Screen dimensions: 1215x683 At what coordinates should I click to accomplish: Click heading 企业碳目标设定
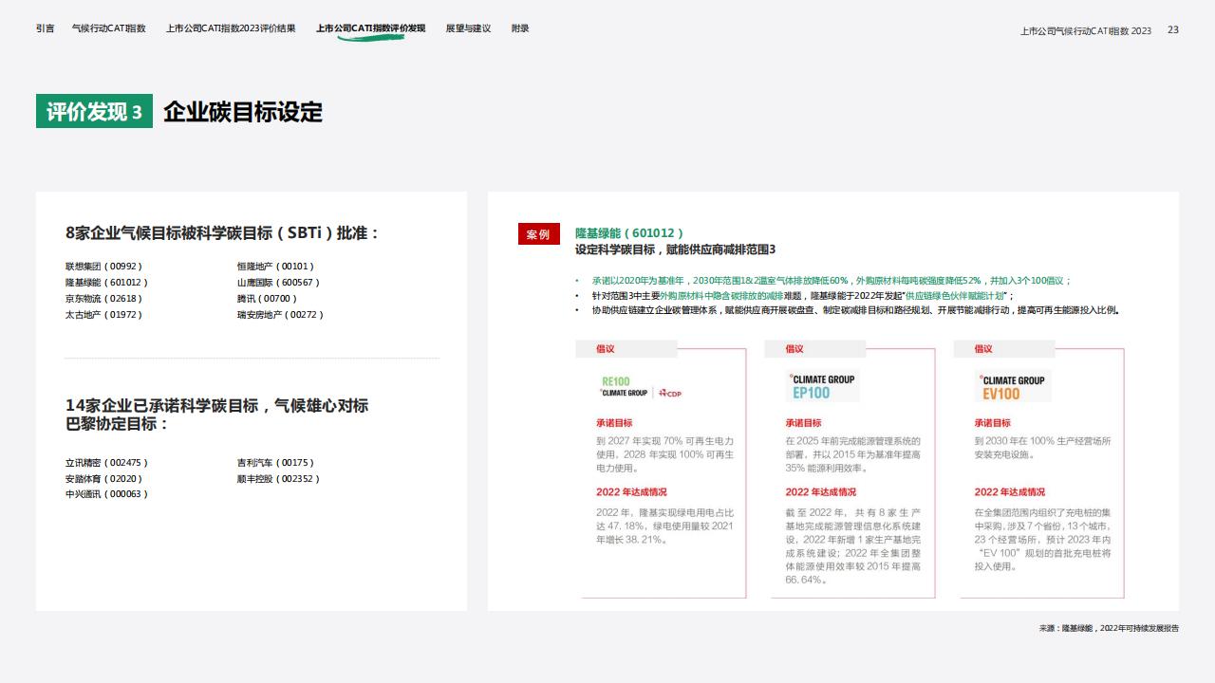click(x=243, y=112)
